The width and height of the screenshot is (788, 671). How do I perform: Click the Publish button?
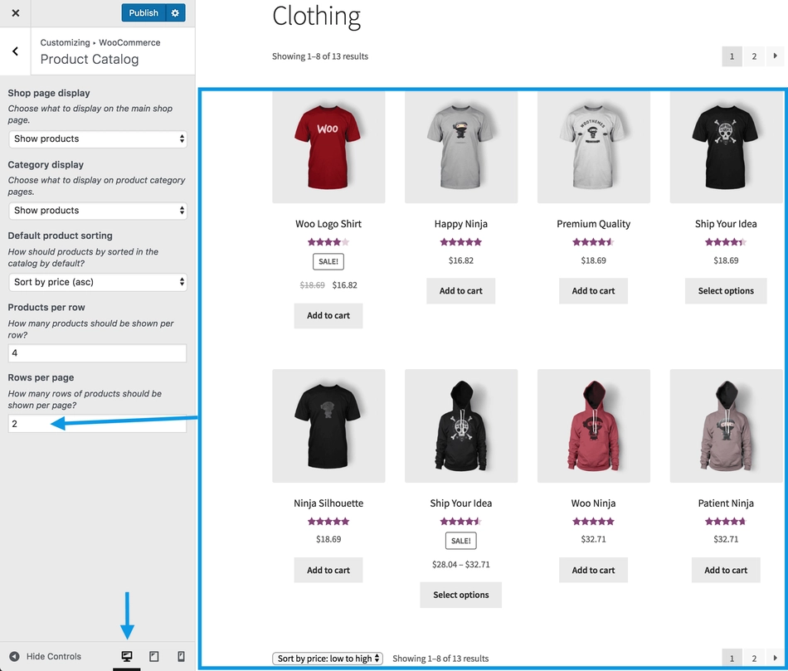143,13
